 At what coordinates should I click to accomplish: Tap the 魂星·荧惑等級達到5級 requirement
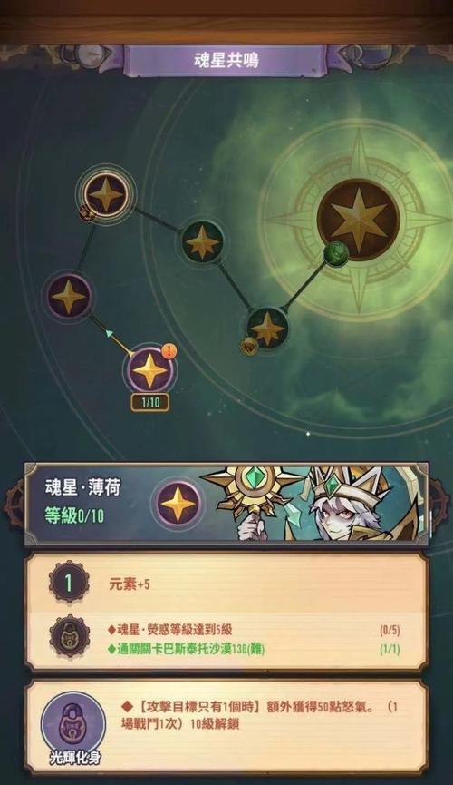coord(169,629)
